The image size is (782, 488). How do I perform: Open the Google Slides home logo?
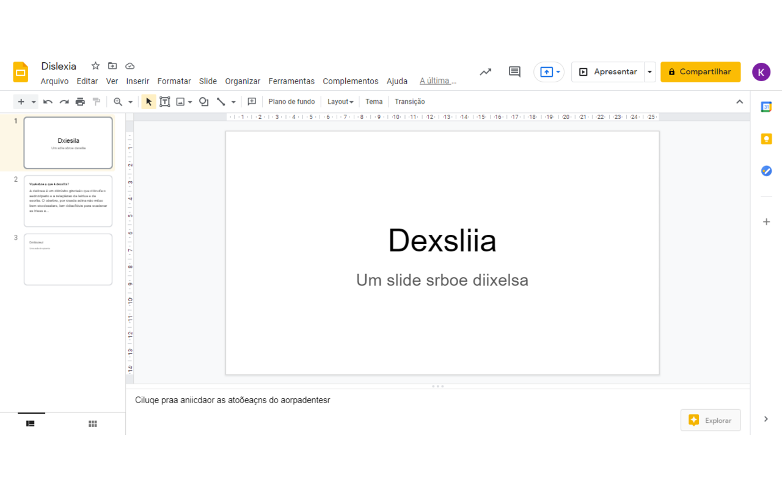(21, 72)
